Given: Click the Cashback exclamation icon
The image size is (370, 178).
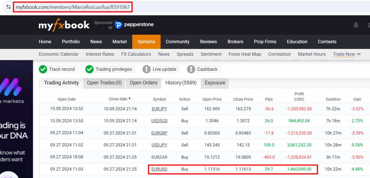Looking at the screenshot, I should click(191, 69).
